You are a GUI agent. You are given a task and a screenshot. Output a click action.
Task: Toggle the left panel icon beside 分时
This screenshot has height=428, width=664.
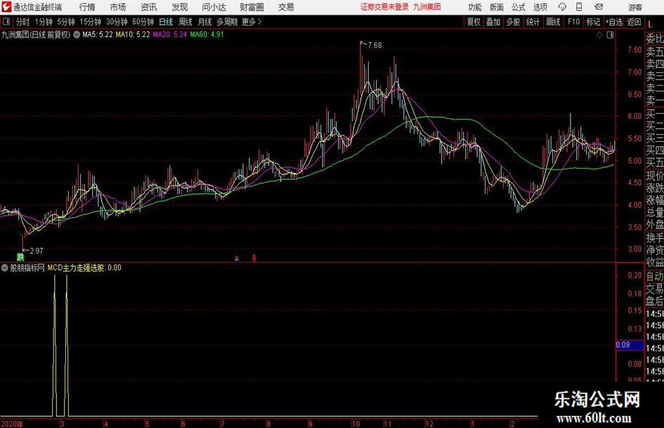tap(6, 22)
